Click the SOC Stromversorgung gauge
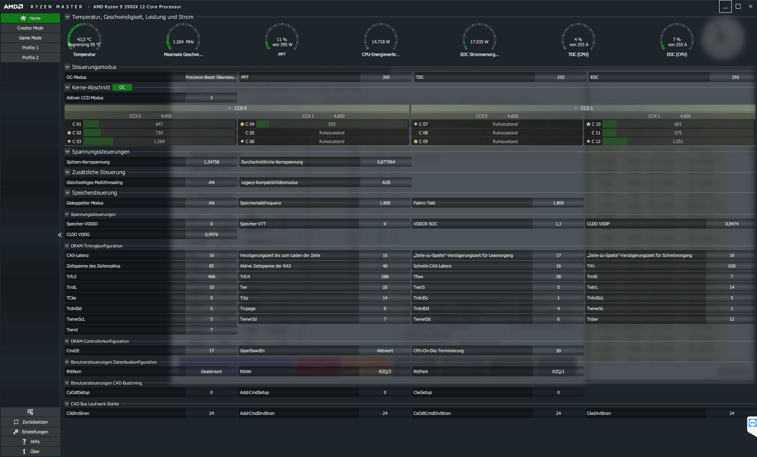 pos(479,40)
